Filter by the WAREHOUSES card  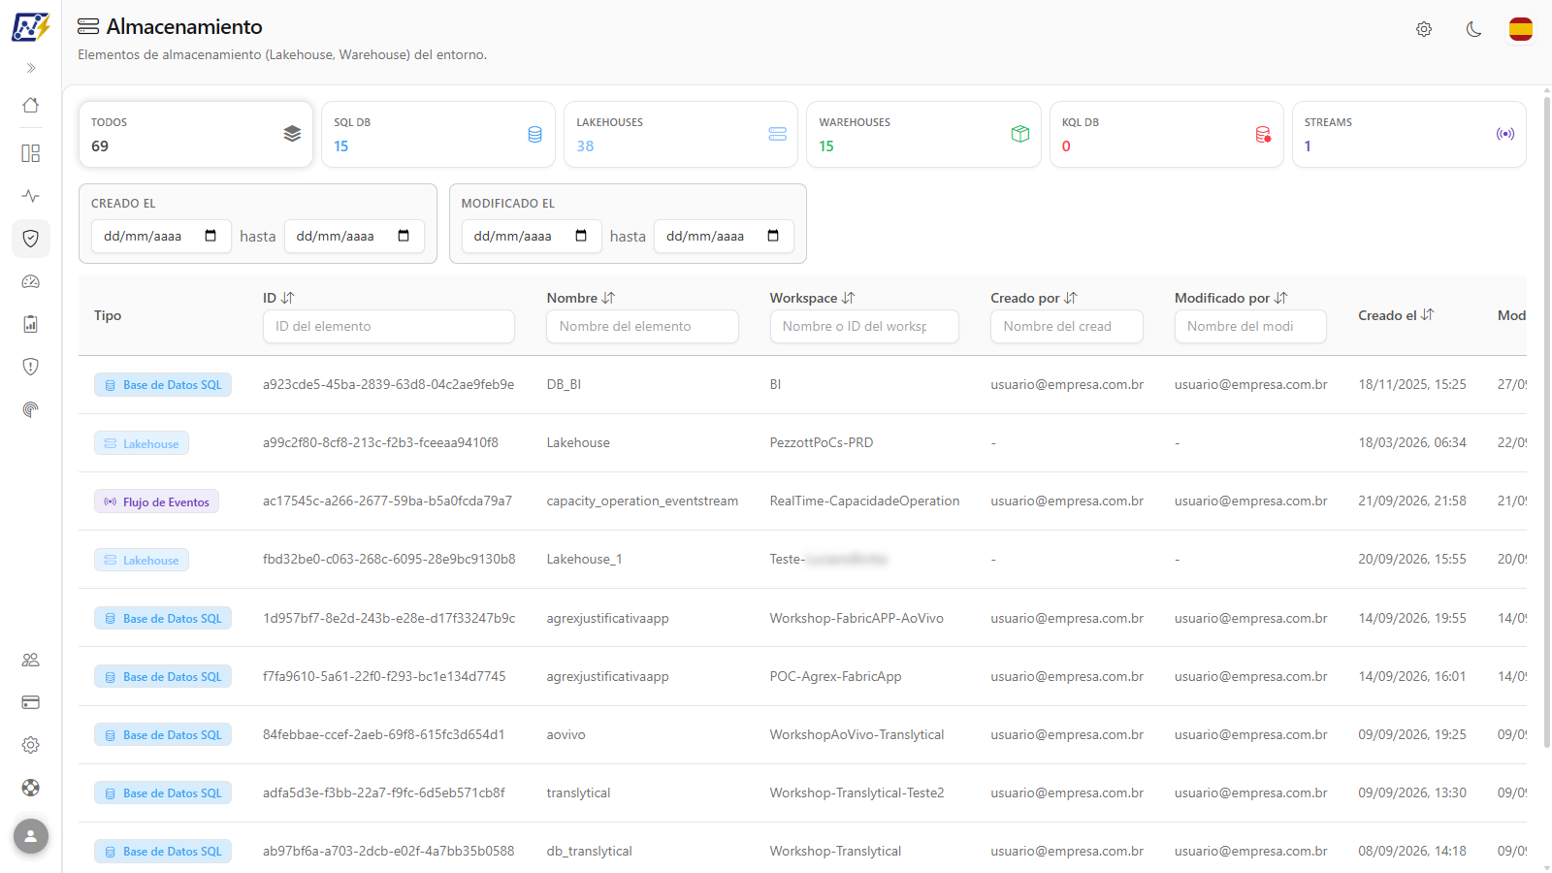coord(923,135)
